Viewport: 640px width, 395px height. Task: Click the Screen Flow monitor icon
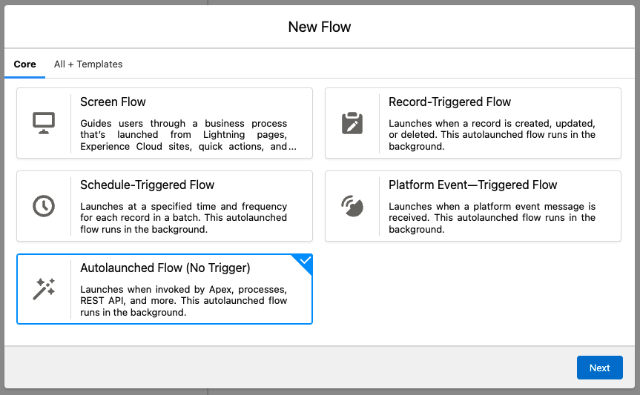(44, 123)
